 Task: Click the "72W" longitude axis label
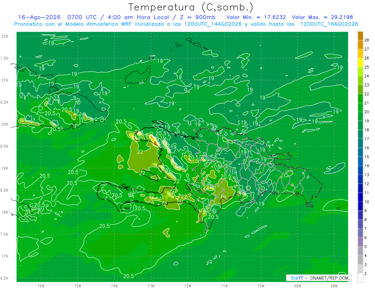(x=187, y=286)
